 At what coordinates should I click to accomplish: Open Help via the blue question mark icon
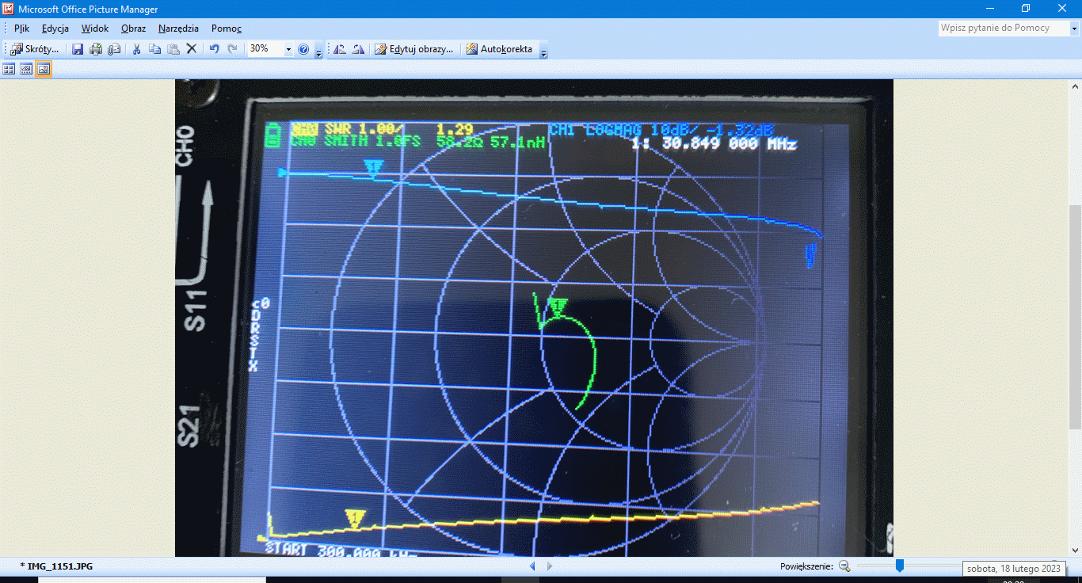click(x=303, y=49)
